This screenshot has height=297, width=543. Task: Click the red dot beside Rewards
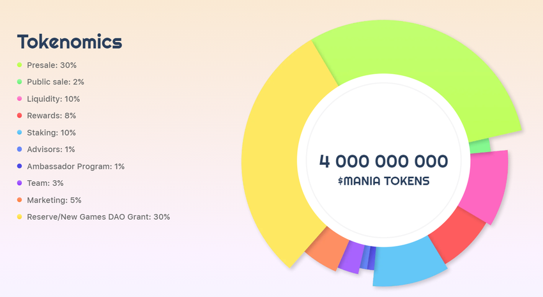click(20, 116)
